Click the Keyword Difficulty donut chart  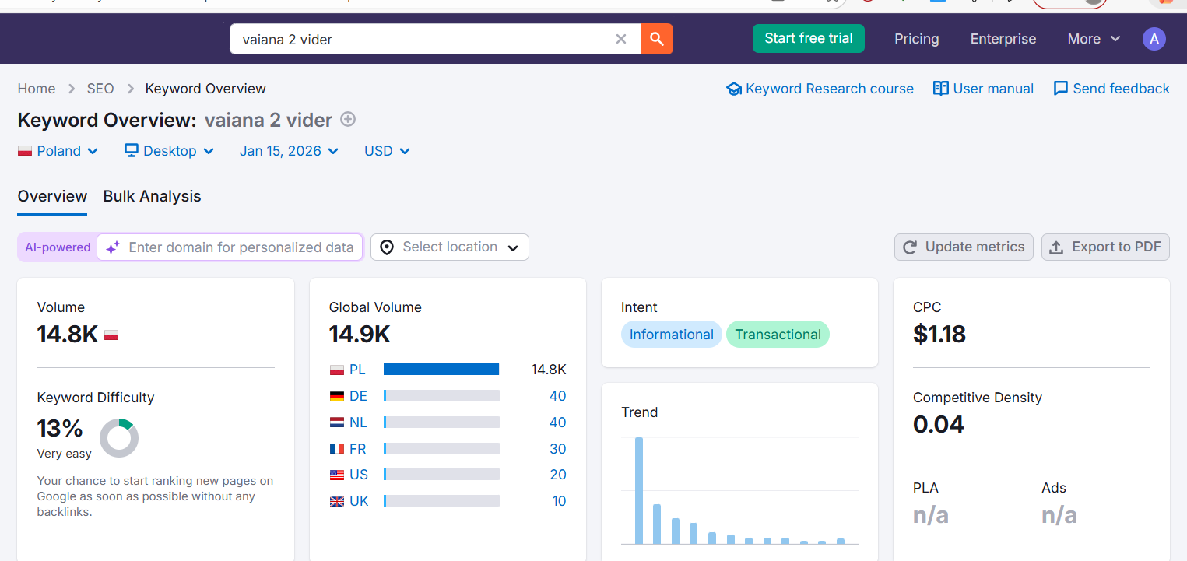[x=119, y=438]
